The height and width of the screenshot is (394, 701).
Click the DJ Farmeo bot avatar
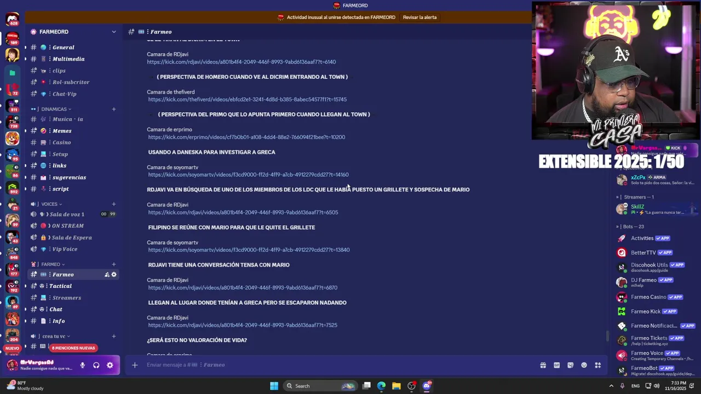point(622,282)
